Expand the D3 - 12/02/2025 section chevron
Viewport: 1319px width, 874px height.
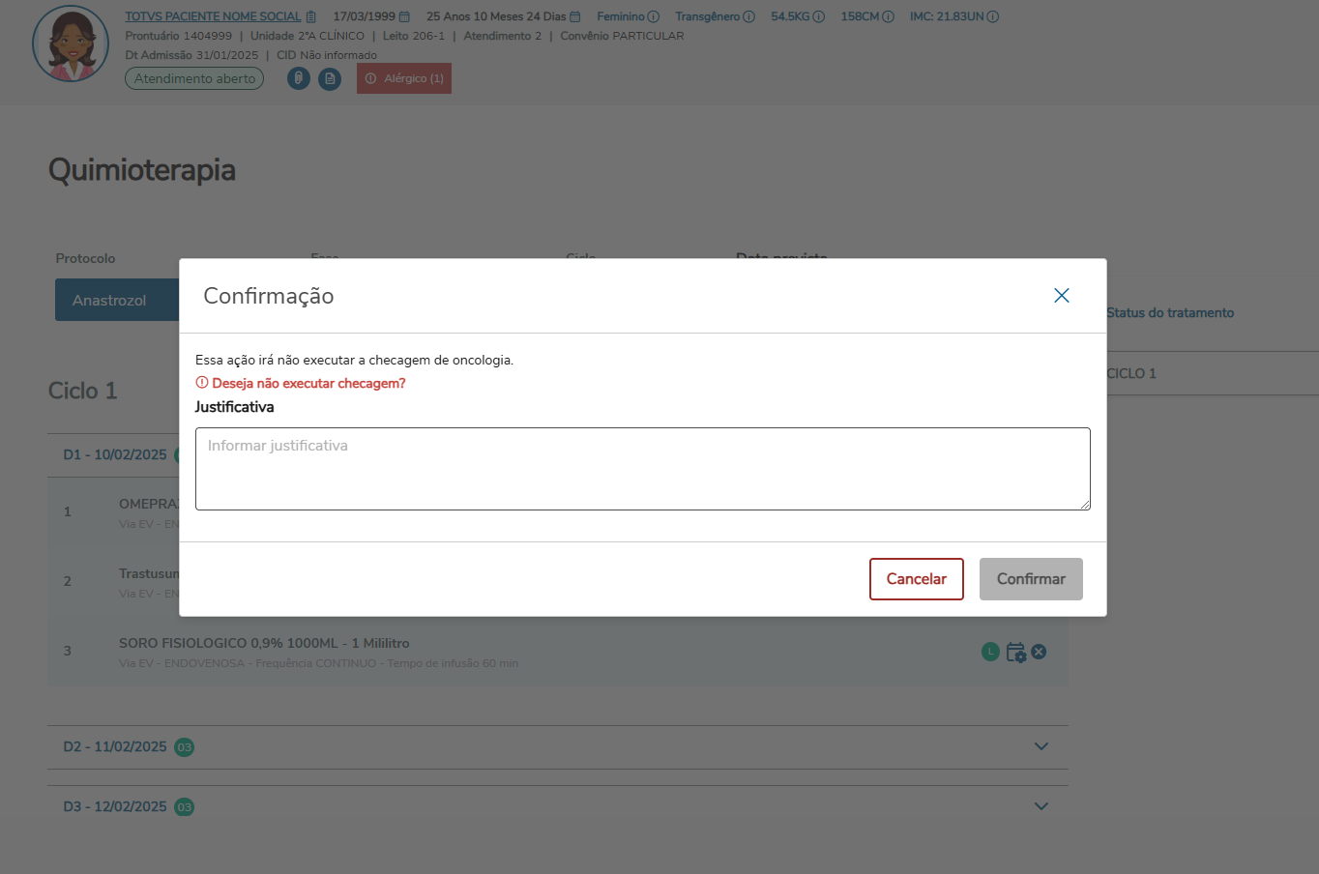coord(1041,806)
